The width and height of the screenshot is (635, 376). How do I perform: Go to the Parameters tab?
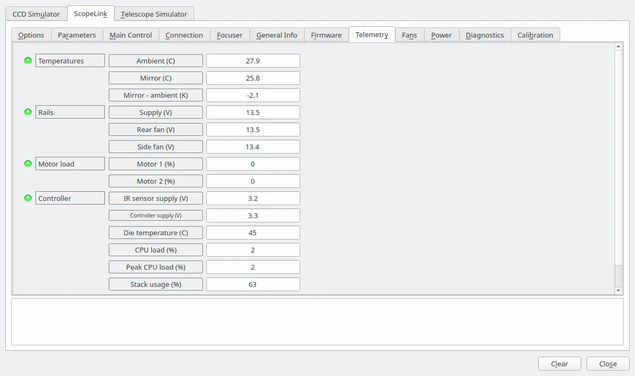[x=77, y=35]
